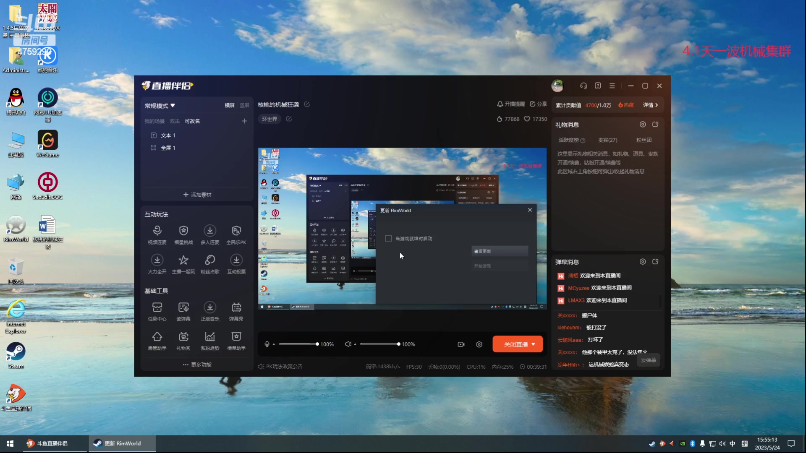This screenshot has width=806, height=453.
Task: Switch to 更新 RimWorld taskbar item
Action: (122, 443)
